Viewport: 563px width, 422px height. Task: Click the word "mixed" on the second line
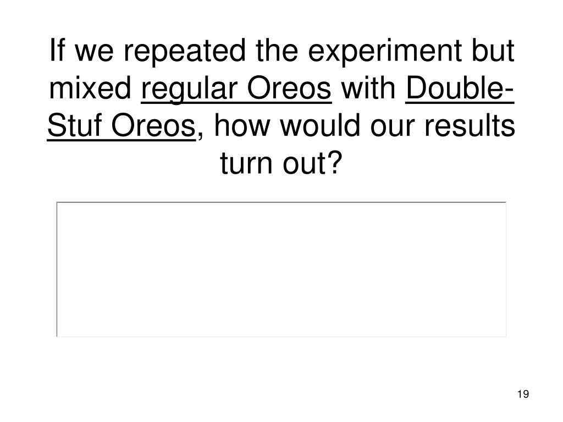(91, 88)
